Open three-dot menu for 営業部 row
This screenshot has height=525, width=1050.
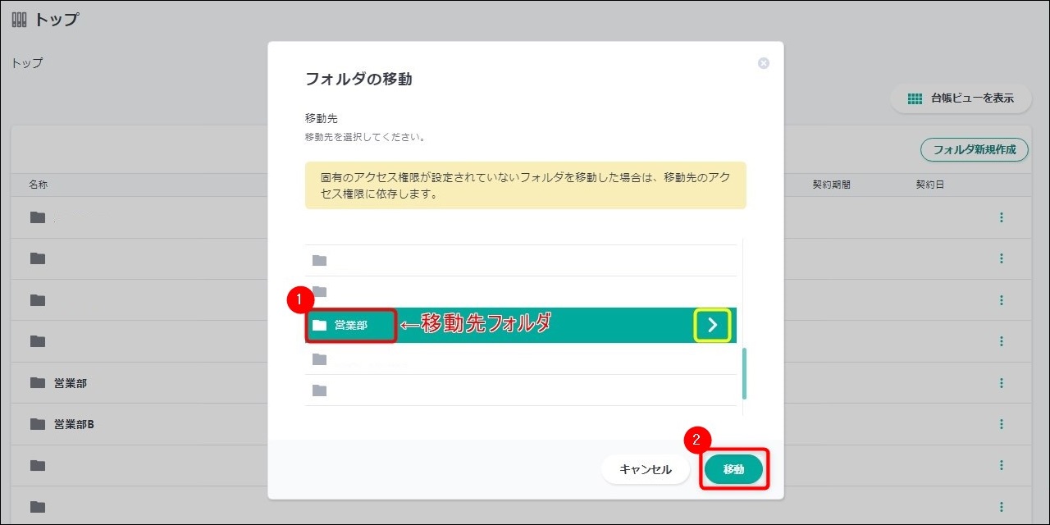1001,383
